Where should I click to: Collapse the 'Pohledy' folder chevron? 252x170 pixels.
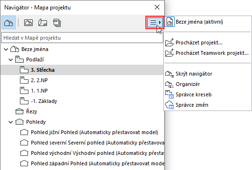click(x=10, y=122)
